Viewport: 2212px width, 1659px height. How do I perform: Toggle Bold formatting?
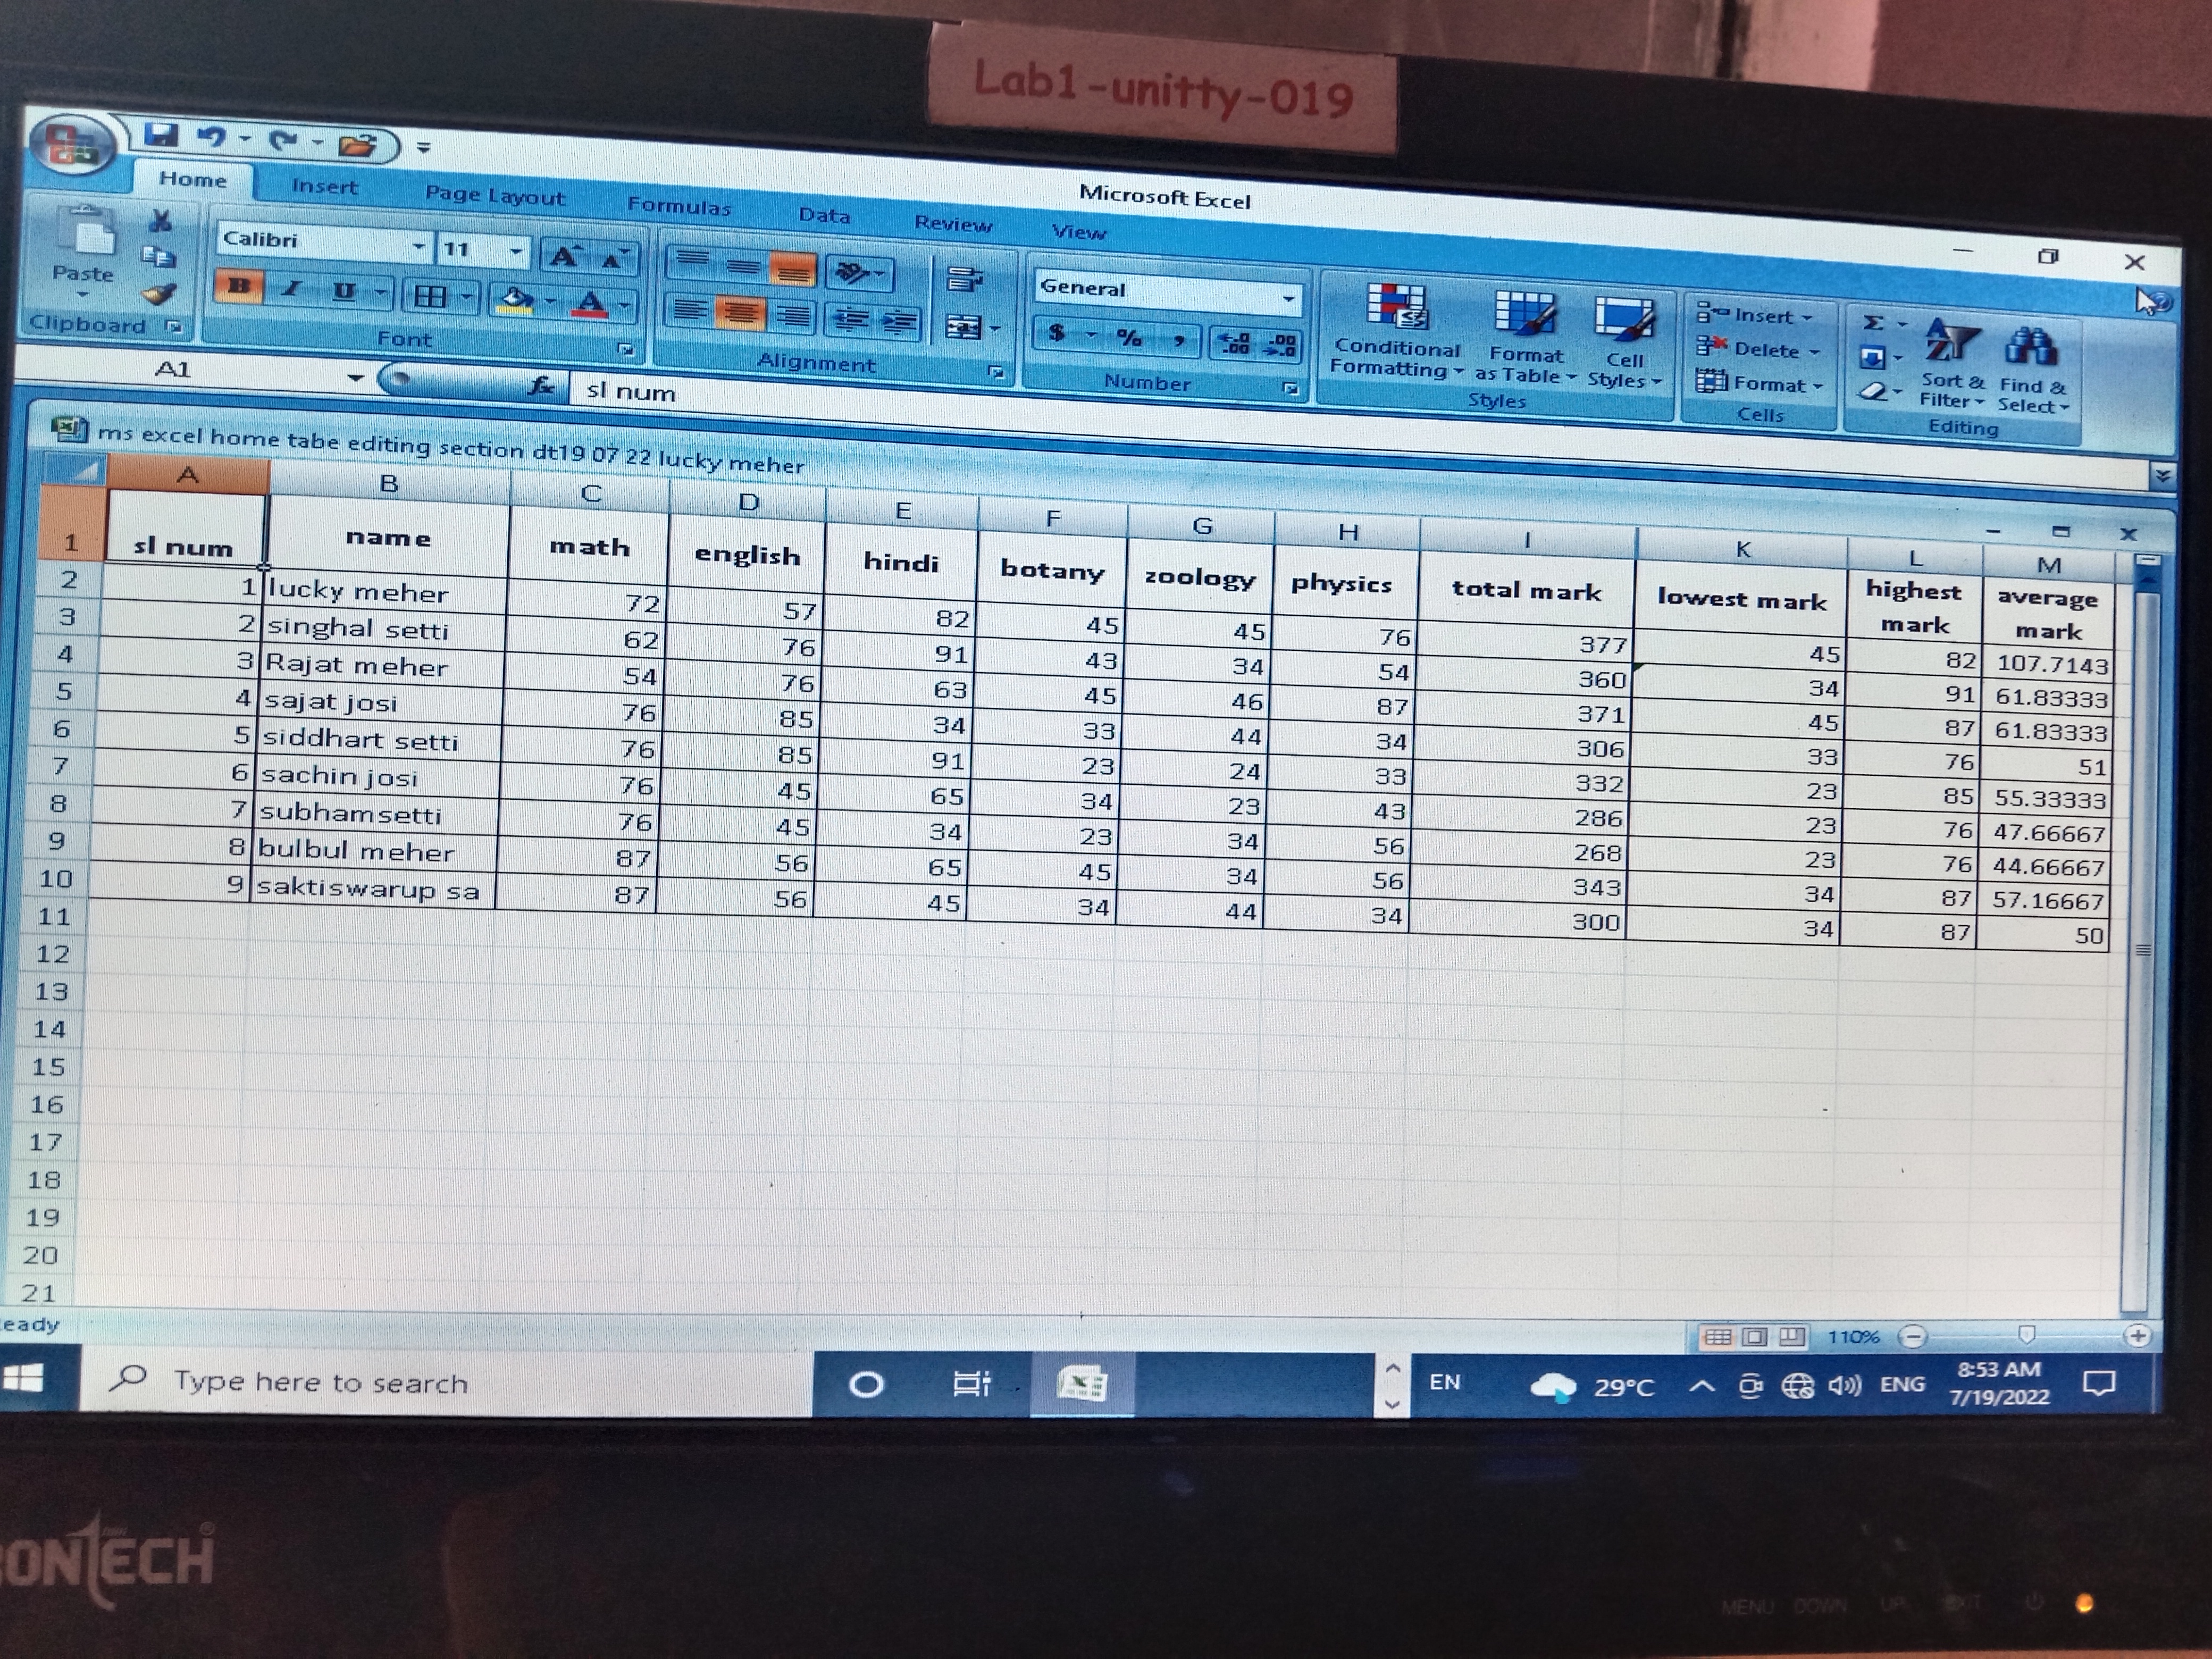pos(238,287)
